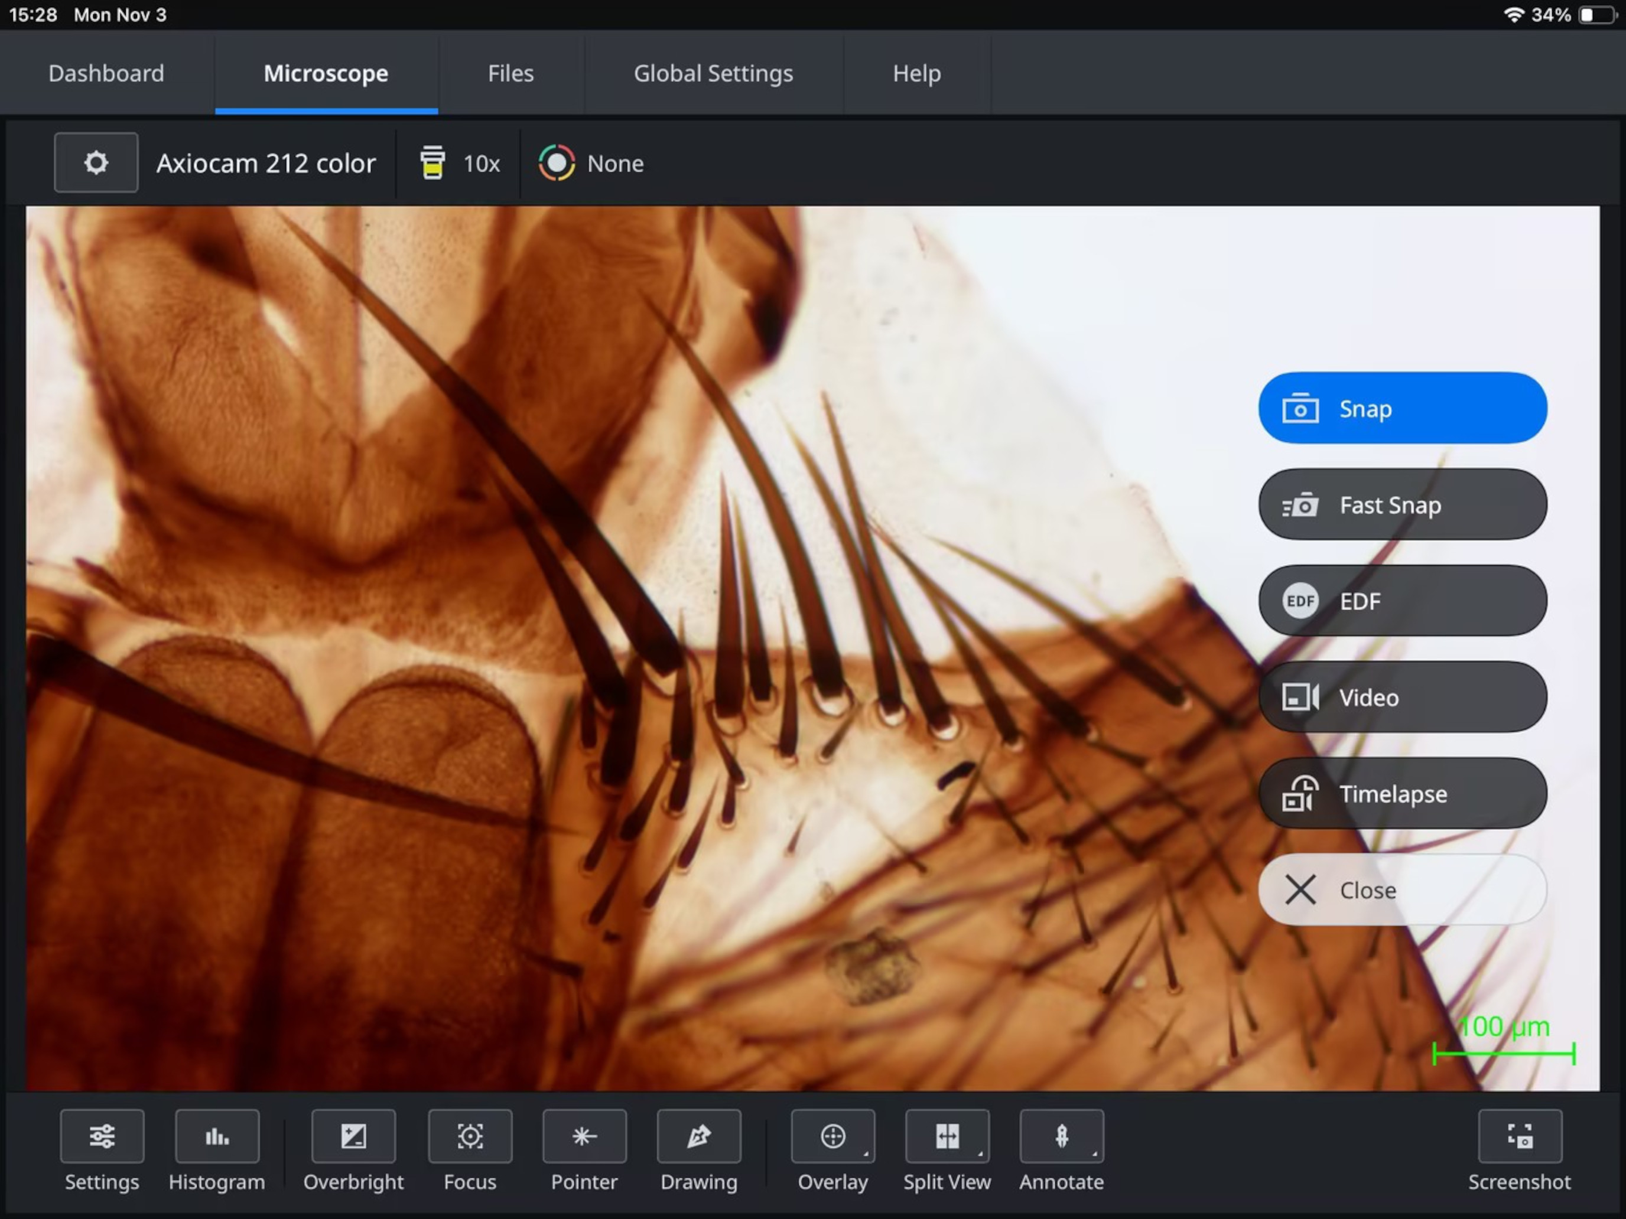This screenshot has height=1219, width=1626.
Task: Take a Screenshot of the view
Action: (x=1520, y=1136)
